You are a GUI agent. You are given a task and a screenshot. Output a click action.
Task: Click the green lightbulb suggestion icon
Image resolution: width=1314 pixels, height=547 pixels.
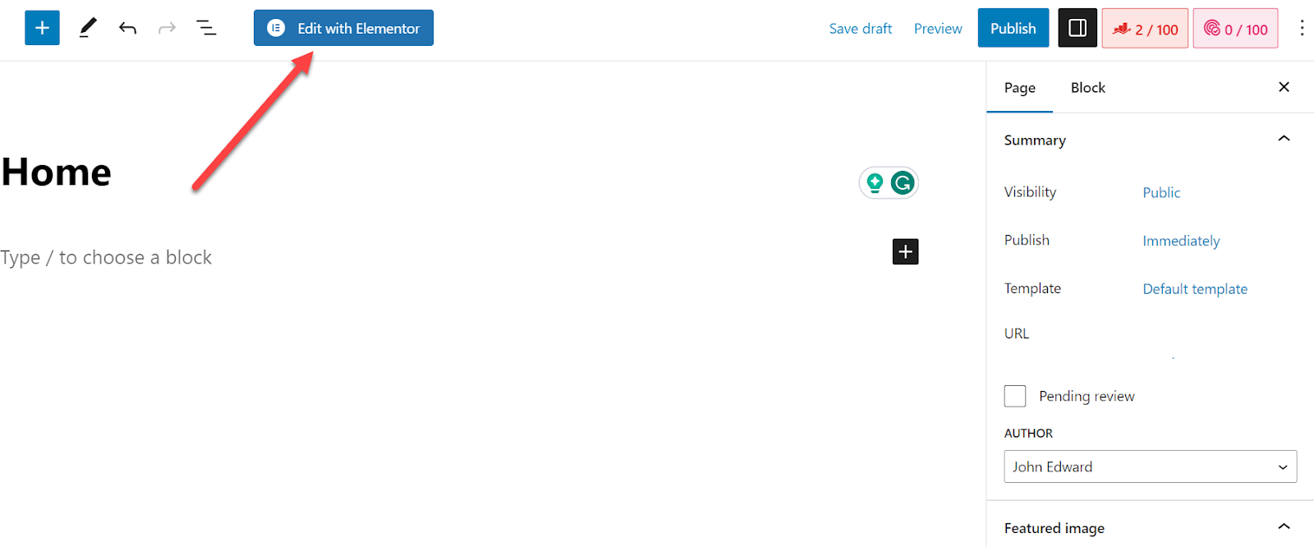click(875, 183)
